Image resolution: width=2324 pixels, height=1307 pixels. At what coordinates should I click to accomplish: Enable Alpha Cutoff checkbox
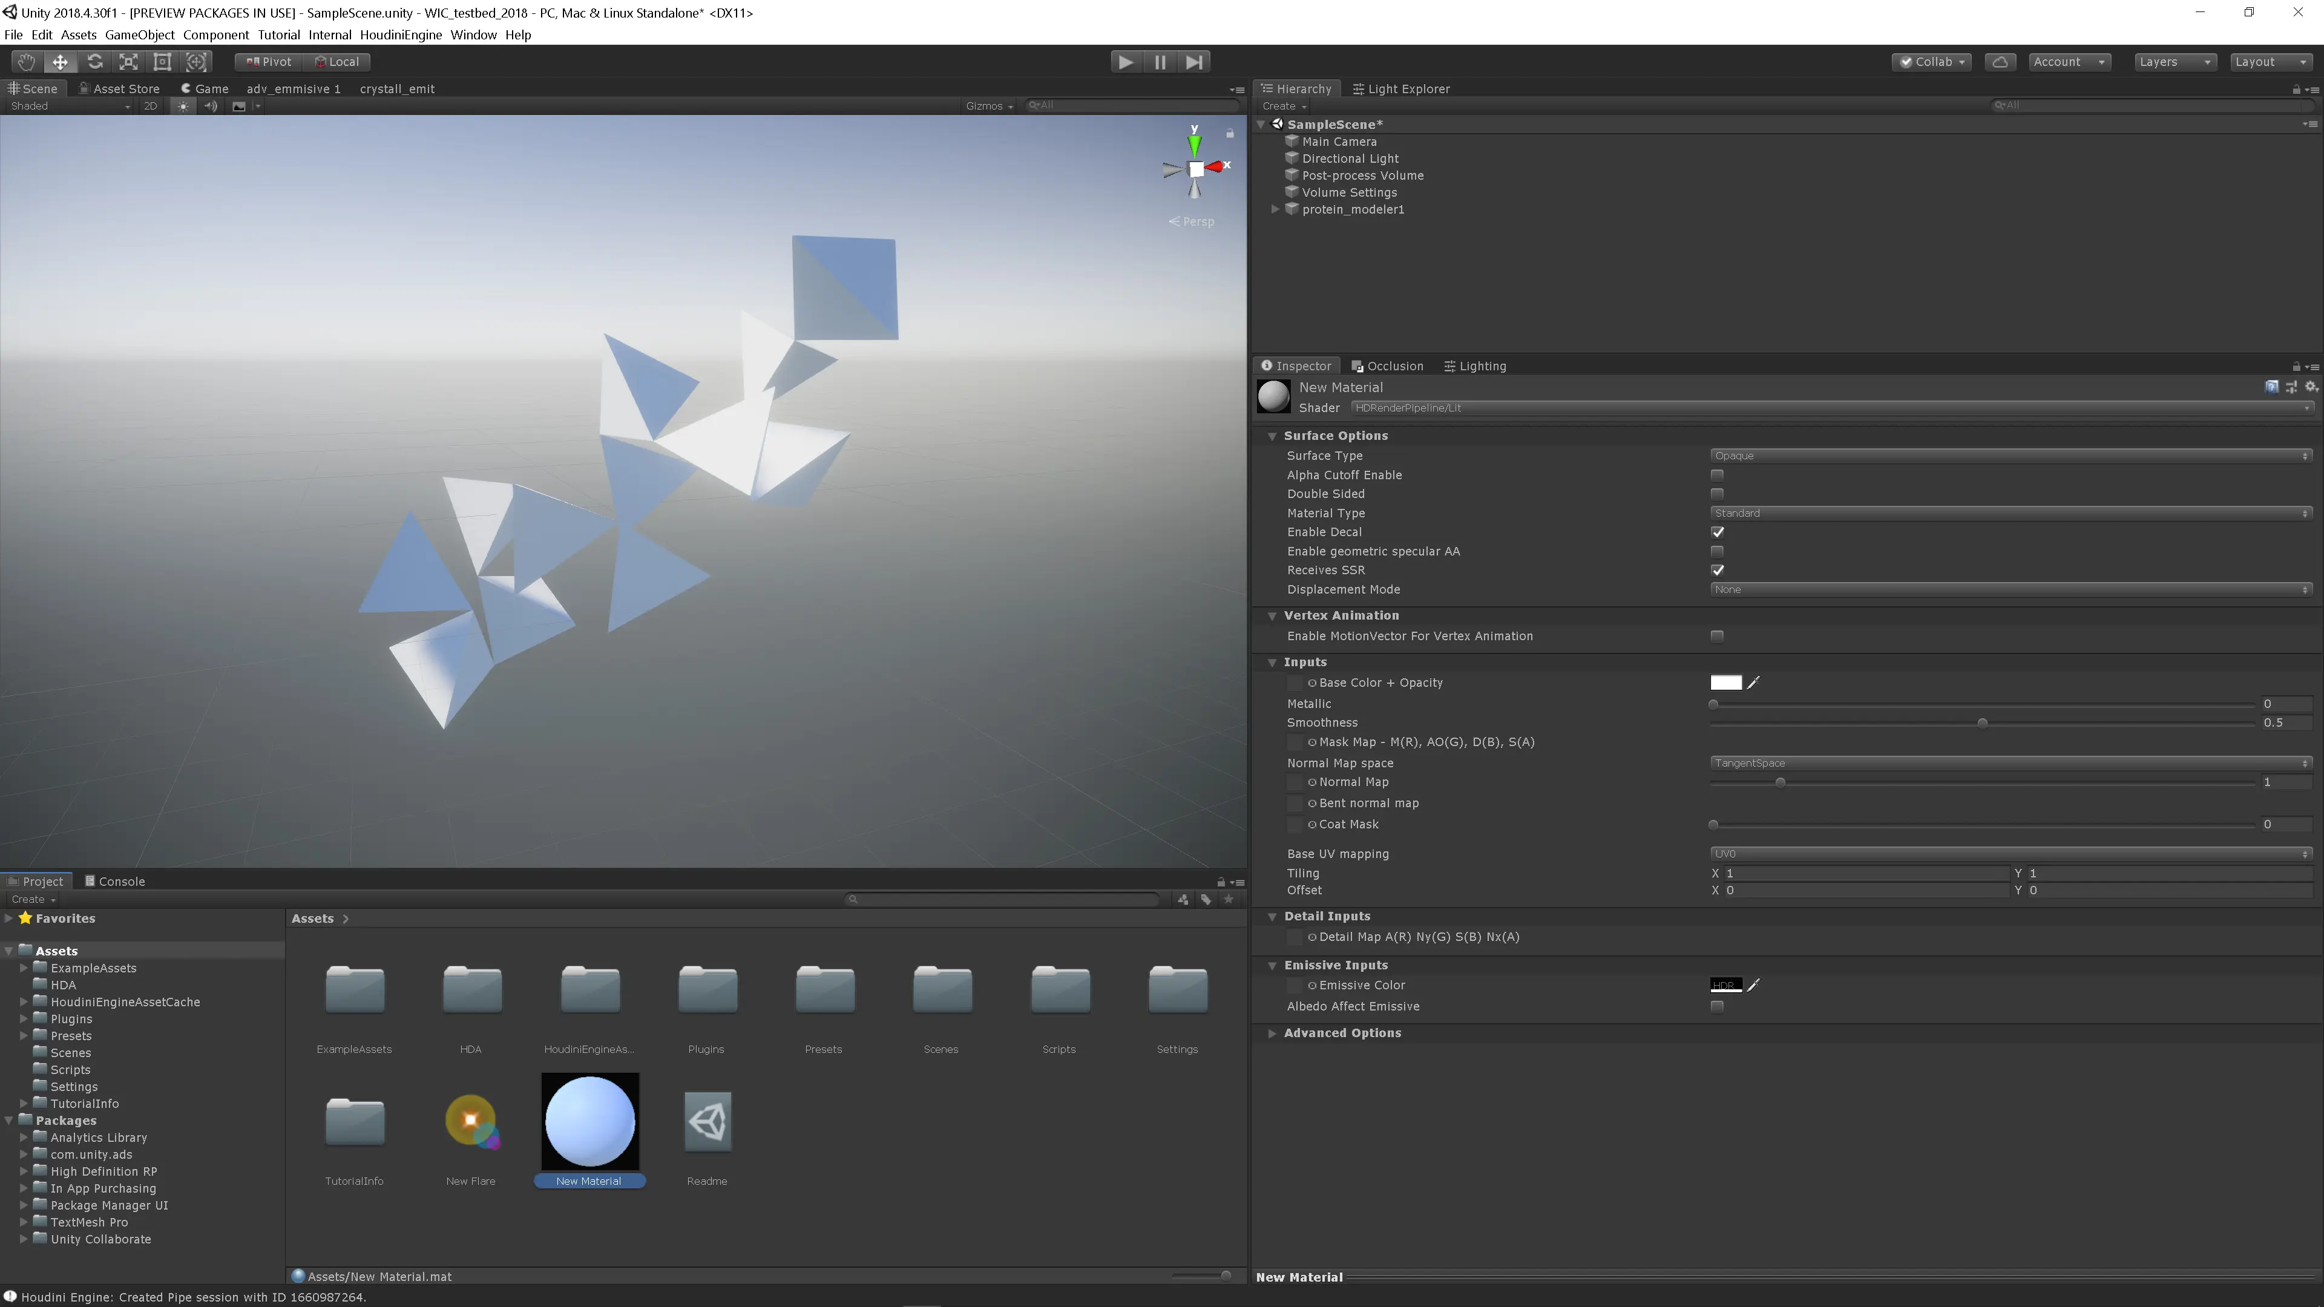coord(1717,474)
